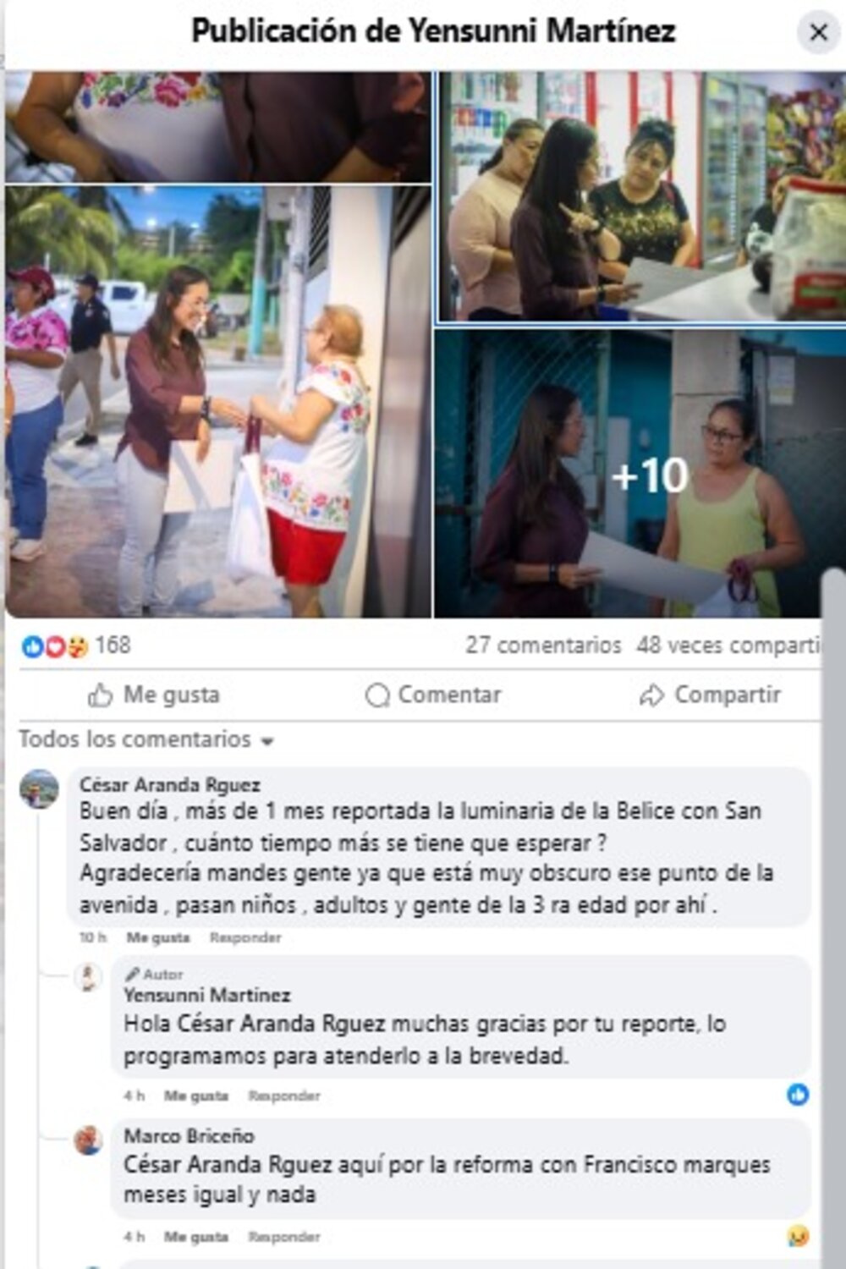
Task: Open Yensunni Martínez's name in reply
Action: (207, 995)
